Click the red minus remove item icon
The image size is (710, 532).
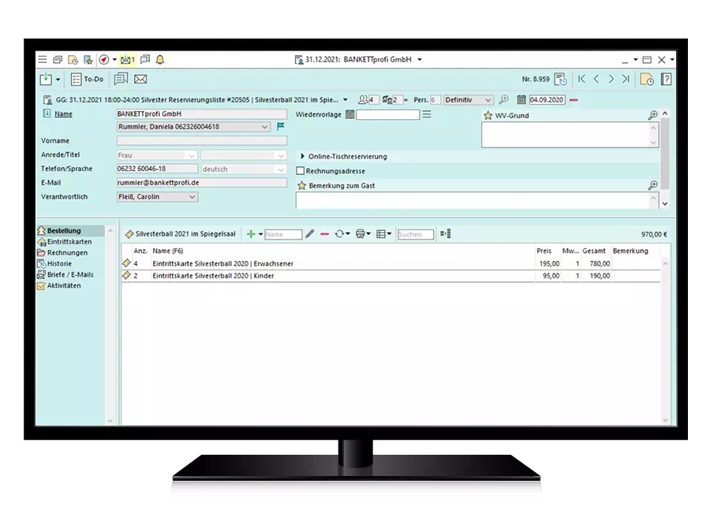pos(324,234)
